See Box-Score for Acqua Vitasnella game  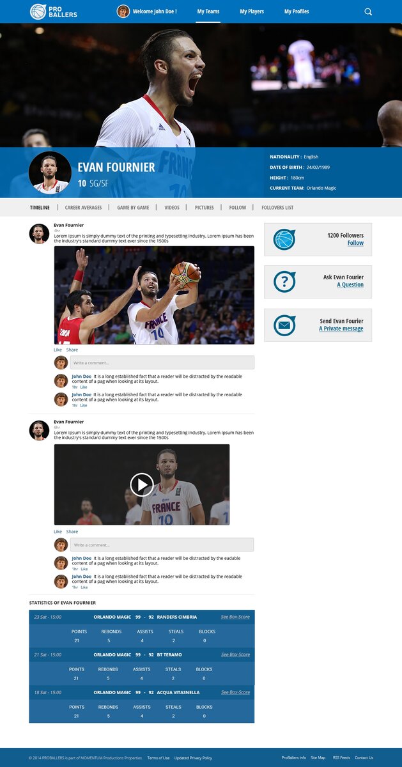tap(235, 692)
